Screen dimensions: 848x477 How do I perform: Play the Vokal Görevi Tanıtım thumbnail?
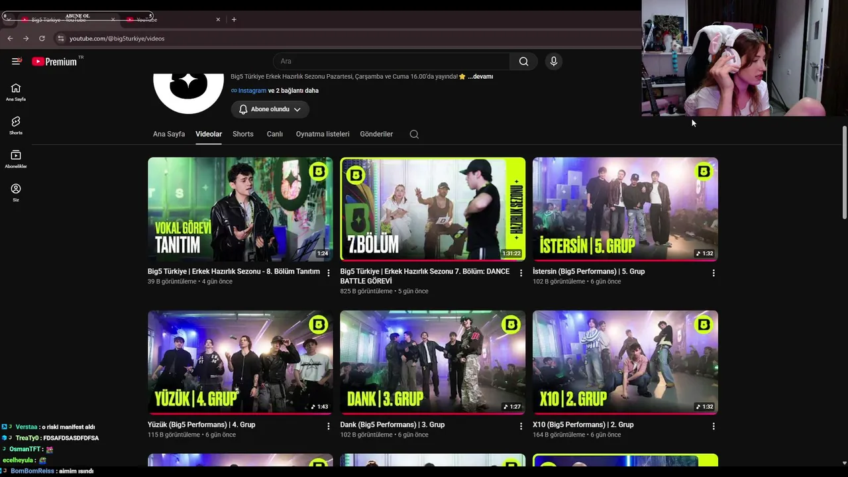pyautogui.click(x=240, y=209)
